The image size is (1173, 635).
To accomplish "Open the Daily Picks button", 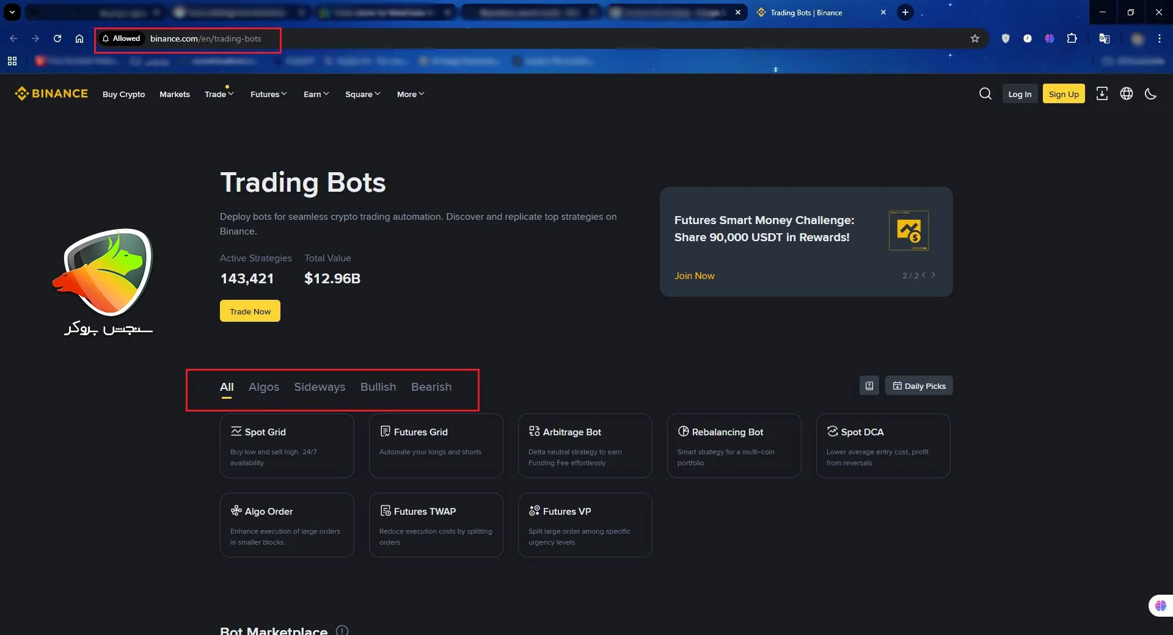I will (919, 386).
